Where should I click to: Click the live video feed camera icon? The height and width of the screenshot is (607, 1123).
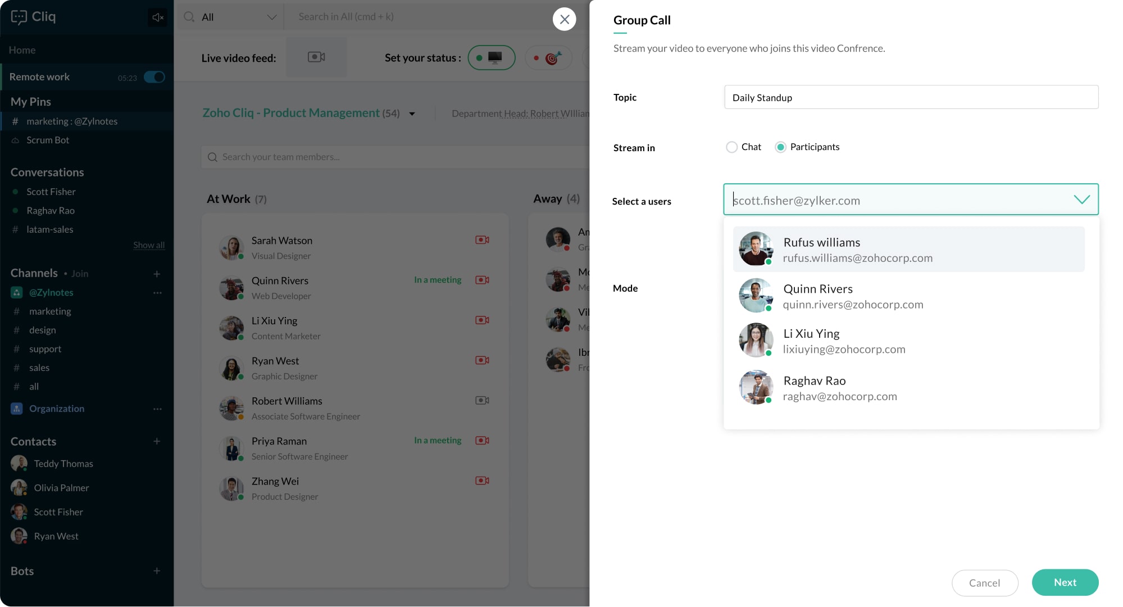(316, 57)
